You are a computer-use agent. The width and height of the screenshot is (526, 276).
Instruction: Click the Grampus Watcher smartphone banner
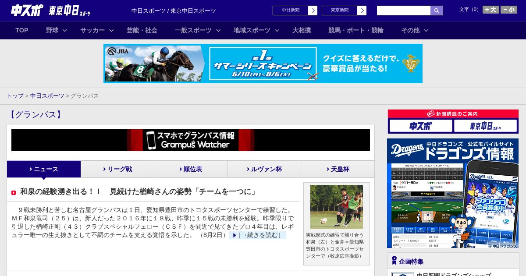[191, 140]
